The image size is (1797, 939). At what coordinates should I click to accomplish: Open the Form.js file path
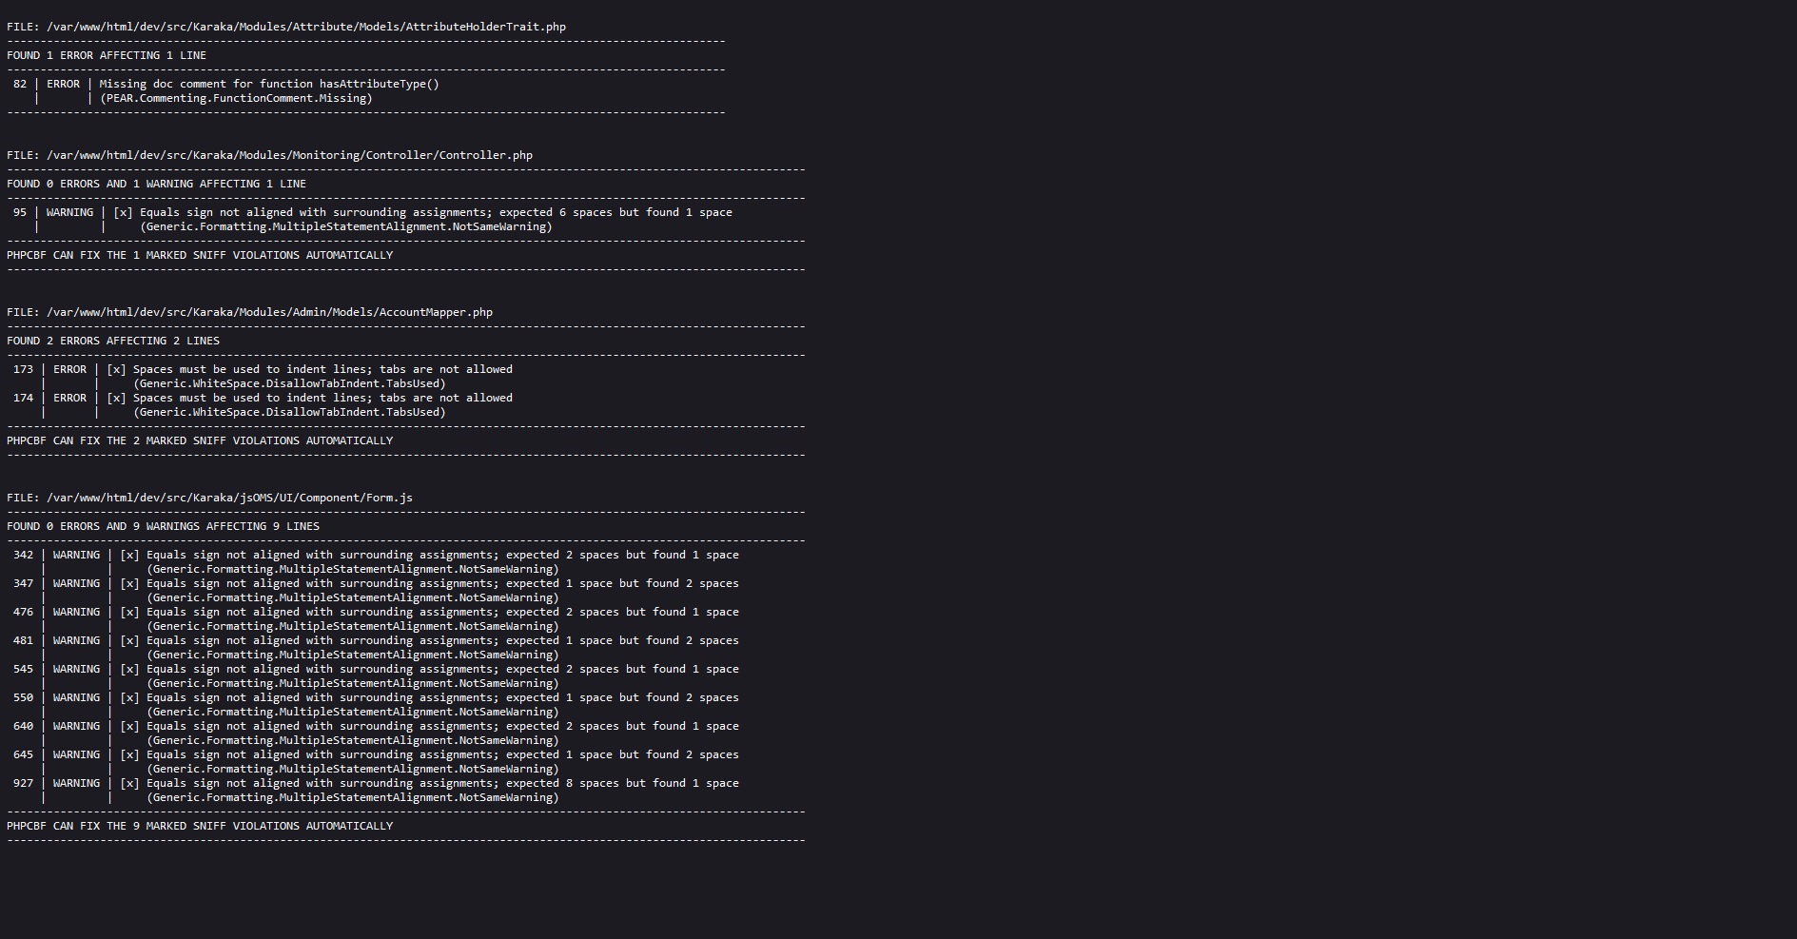(229, 498)
